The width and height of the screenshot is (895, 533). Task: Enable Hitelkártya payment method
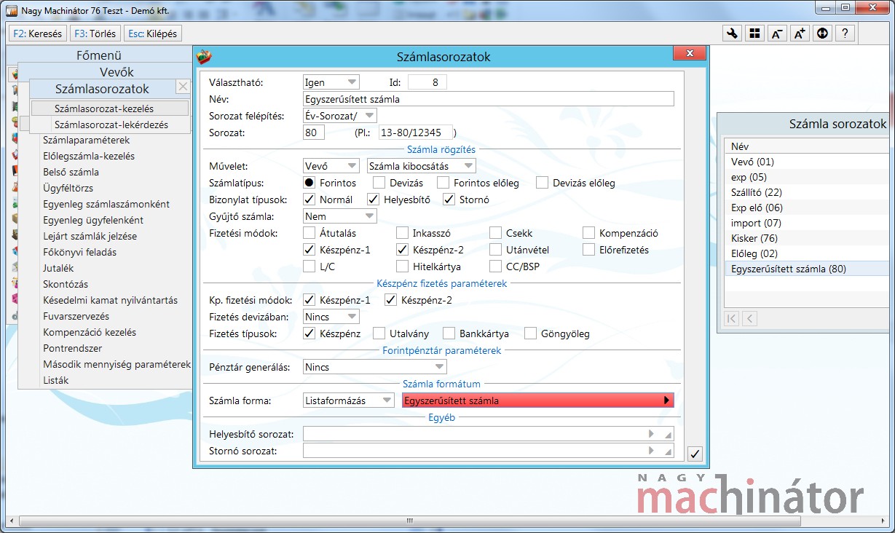click(x=402, y=266)
